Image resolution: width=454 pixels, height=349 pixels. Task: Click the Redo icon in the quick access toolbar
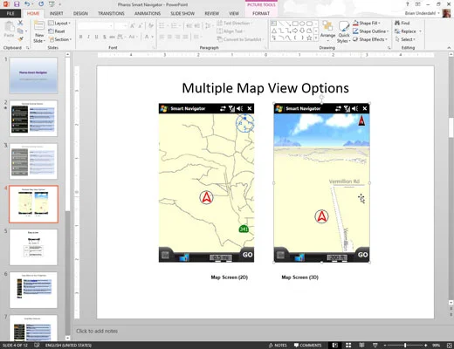coord(41,4)
